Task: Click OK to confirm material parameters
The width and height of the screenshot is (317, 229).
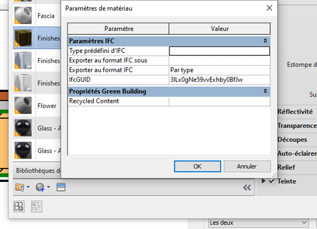Action: 197,166
